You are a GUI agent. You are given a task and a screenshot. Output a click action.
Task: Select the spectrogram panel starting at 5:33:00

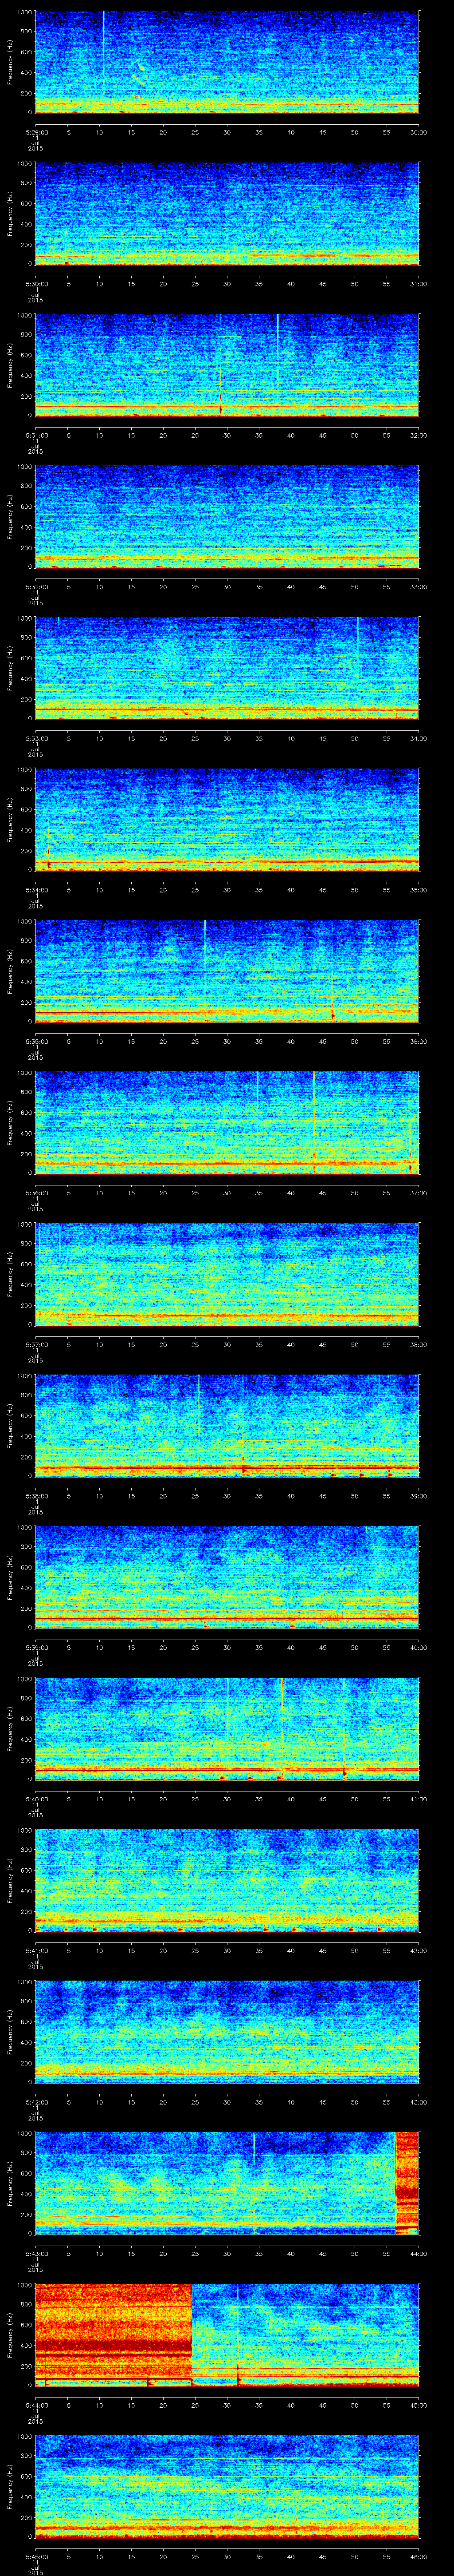(227, 668)
